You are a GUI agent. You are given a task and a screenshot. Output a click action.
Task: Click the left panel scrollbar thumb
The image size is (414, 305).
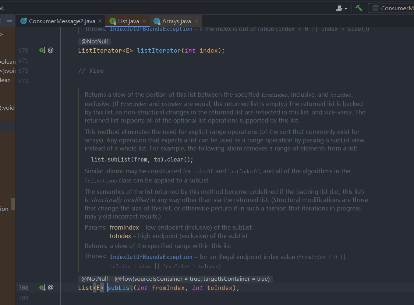[x=13, y=204]
